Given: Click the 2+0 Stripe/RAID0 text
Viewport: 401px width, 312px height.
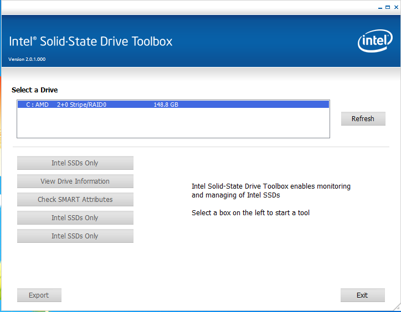Looking at the screenshot, I should point(81,105).
